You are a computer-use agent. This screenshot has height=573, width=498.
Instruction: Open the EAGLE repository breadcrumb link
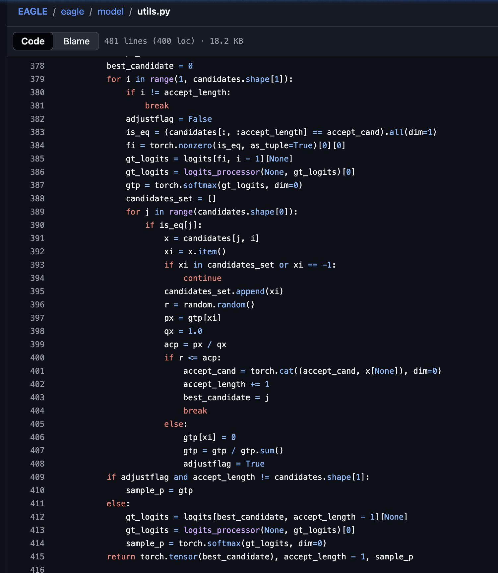[x=32, y=12]
